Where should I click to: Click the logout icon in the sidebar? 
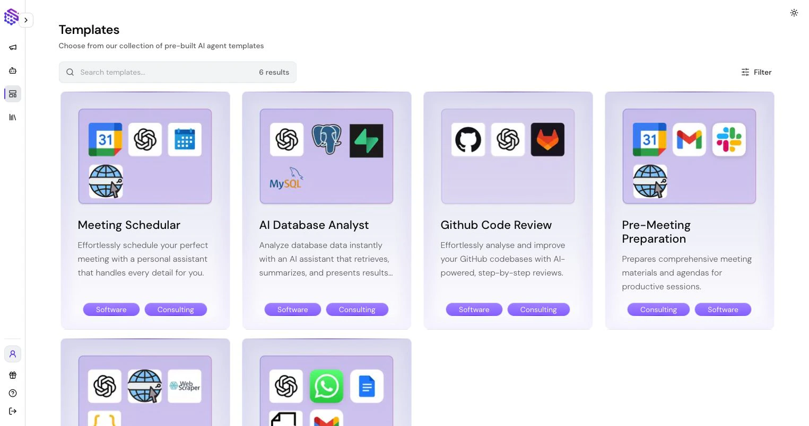[x=13, y=411]
